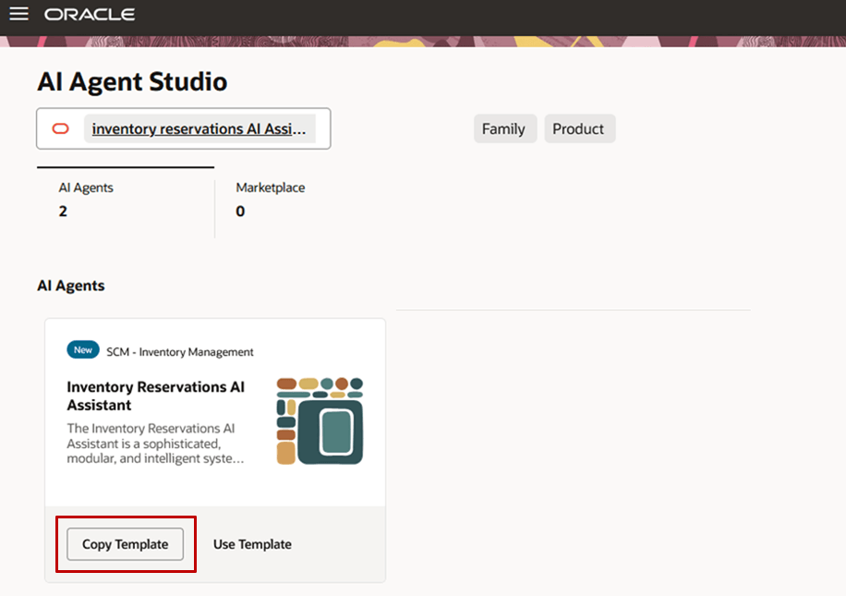Choose Use Template for the agent
846x596 pixels.
point(252,544)
